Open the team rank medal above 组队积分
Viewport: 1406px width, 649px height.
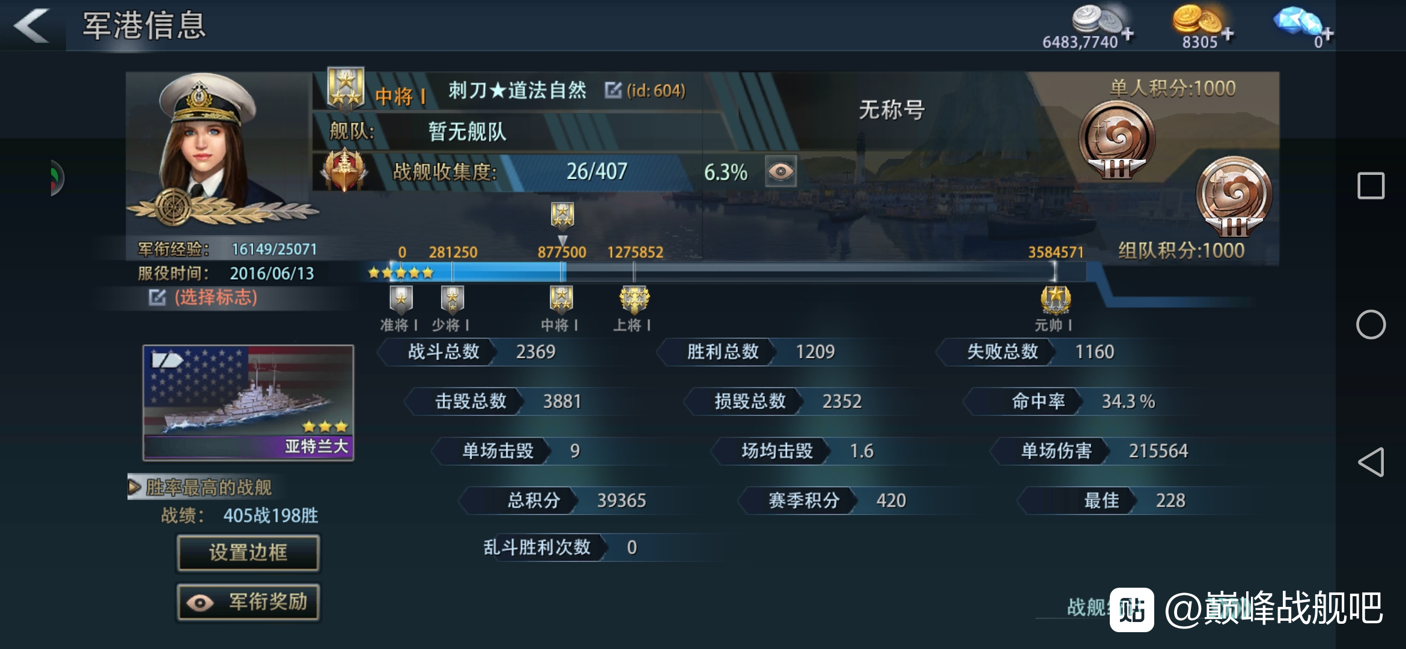[1234, 197]
